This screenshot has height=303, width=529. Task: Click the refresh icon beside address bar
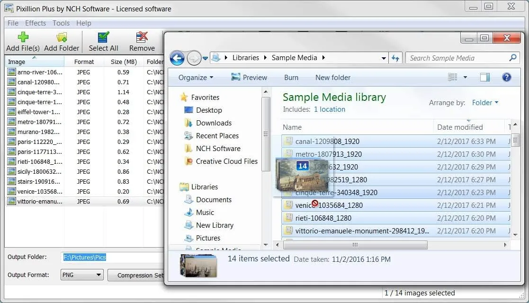coord(395,58)
